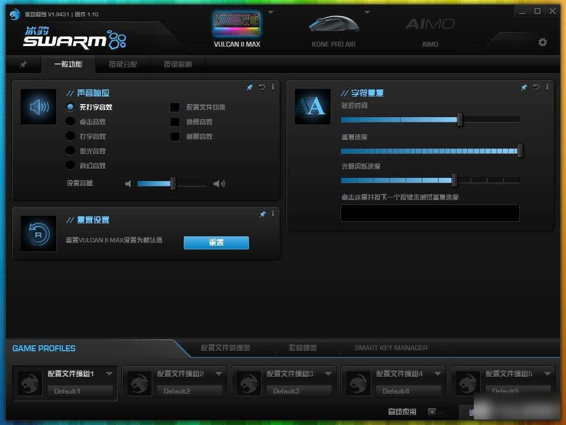Click the high volume speaker icon
The height and width of the screenshot is (425, 566).
pyautogui.click(x=219, y=184)
